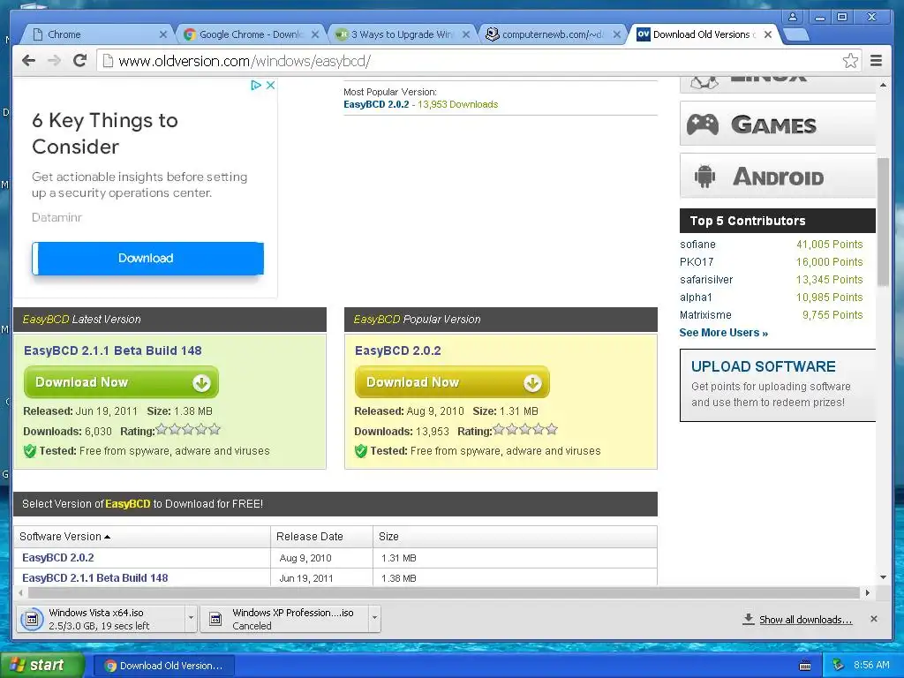This screenshot has width=904, height=678.
Task: Click the green Tested shield in Latest Version
Action: pyautogui.click(x=30, y=451)
